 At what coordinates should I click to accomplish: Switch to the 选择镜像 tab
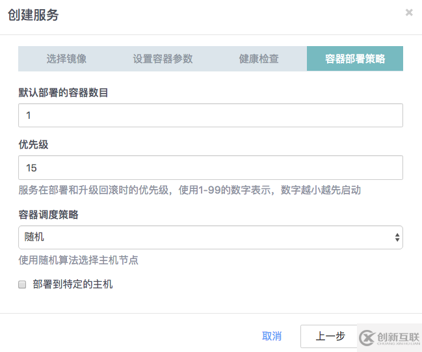[x=66, y=58]
